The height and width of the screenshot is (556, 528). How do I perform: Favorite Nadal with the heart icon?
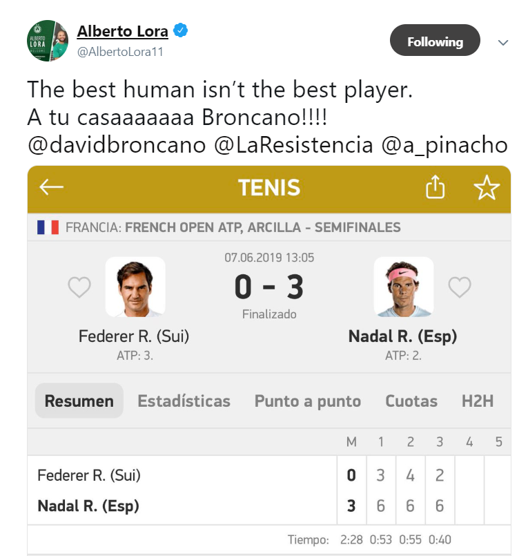(460, 287)
